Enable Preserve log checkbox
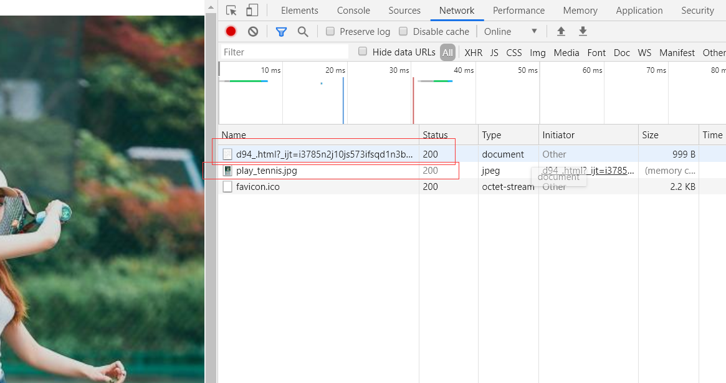The width and height of the screenshot is (726, 383). click(330, 31)
